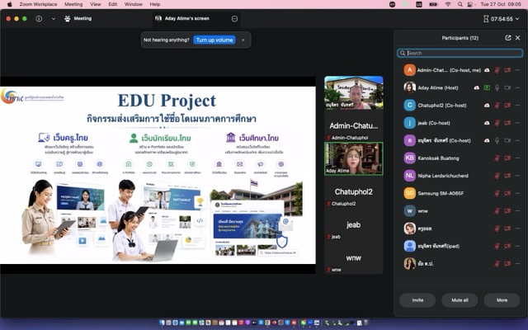The image size is (528, 330).
Task: Click Aday Atime's green screen sharing icon
Action: click(487, 87)
